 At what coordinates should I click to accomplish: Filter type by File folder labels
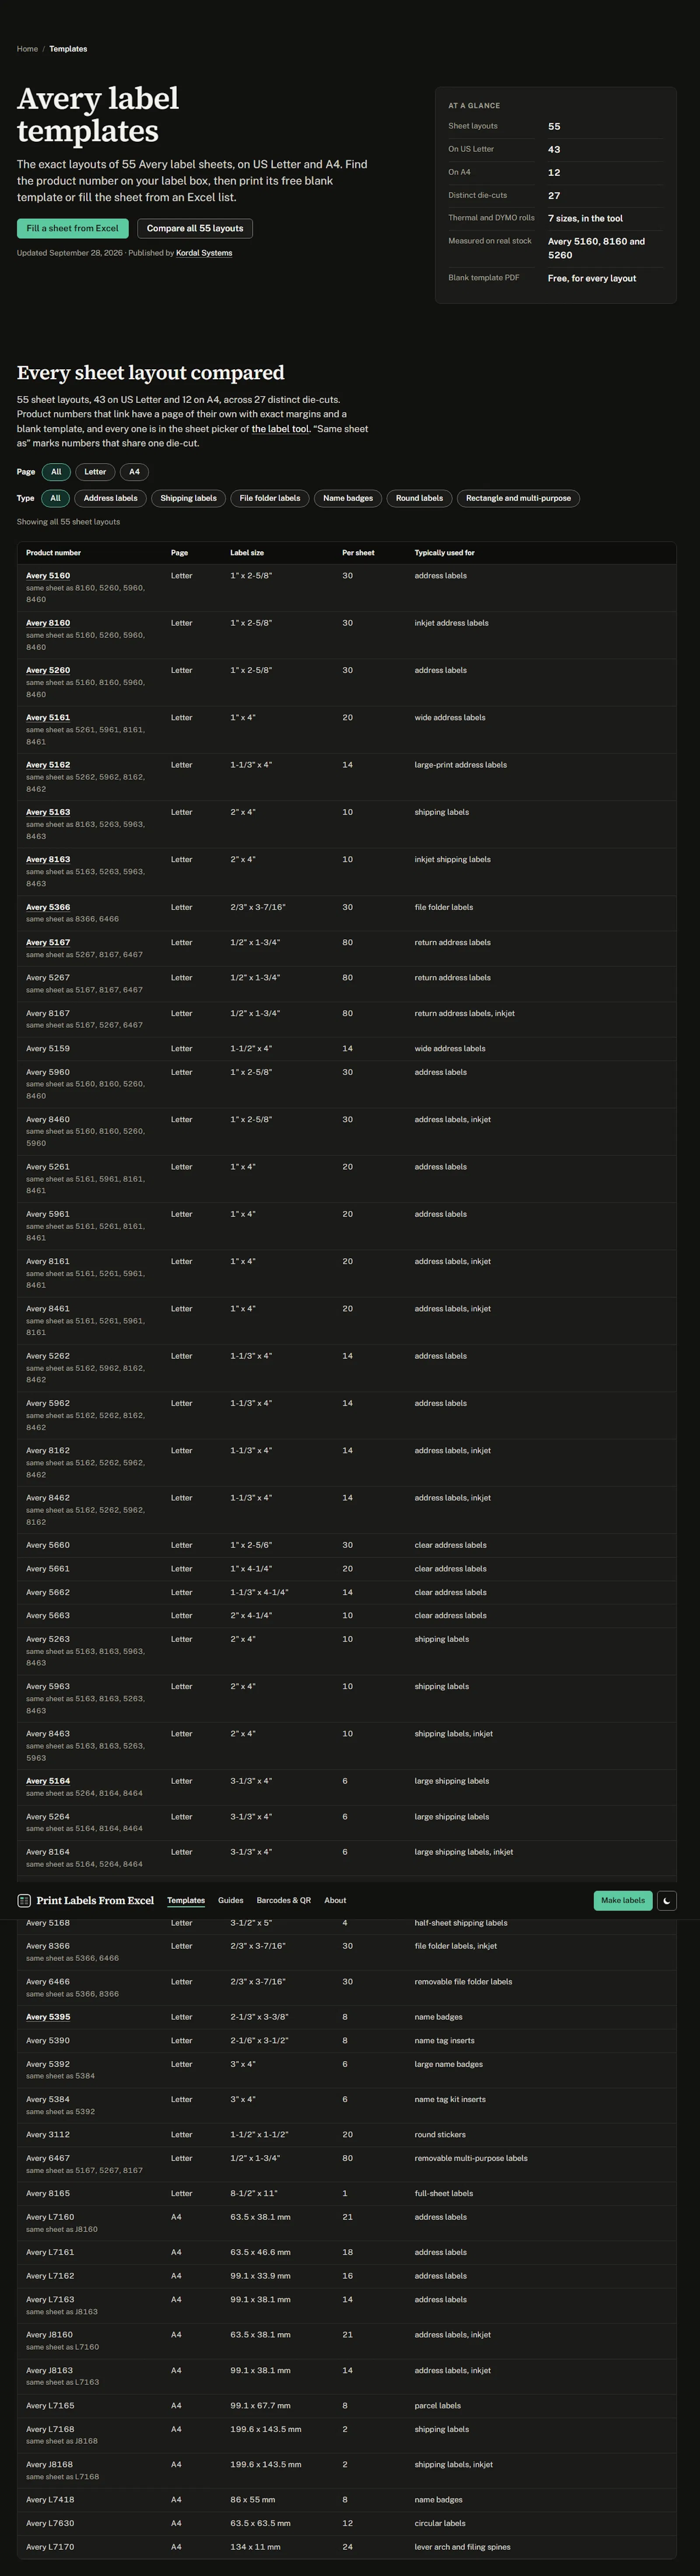pyautogui.click(x=270, y=498)
